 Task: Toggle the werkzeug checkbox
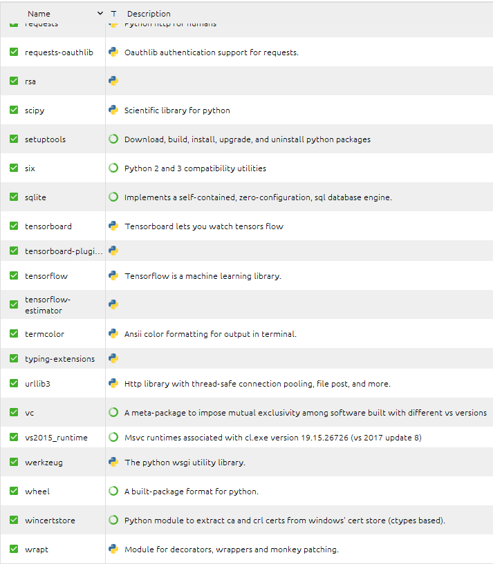(14, 462)
